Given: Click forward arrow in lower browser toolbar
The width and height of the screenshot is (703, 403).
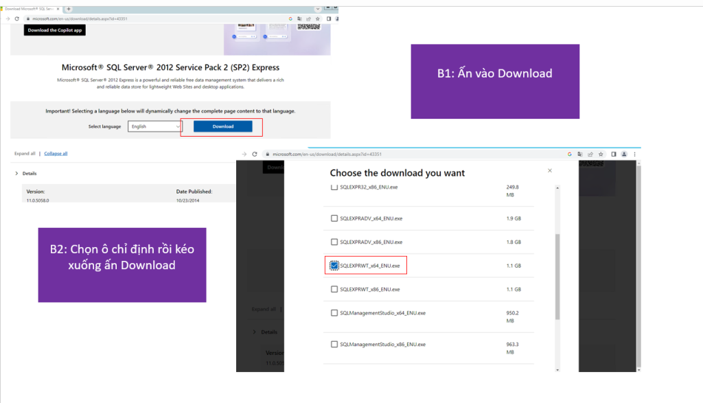Looking at the screenshot, I should 244,154.
